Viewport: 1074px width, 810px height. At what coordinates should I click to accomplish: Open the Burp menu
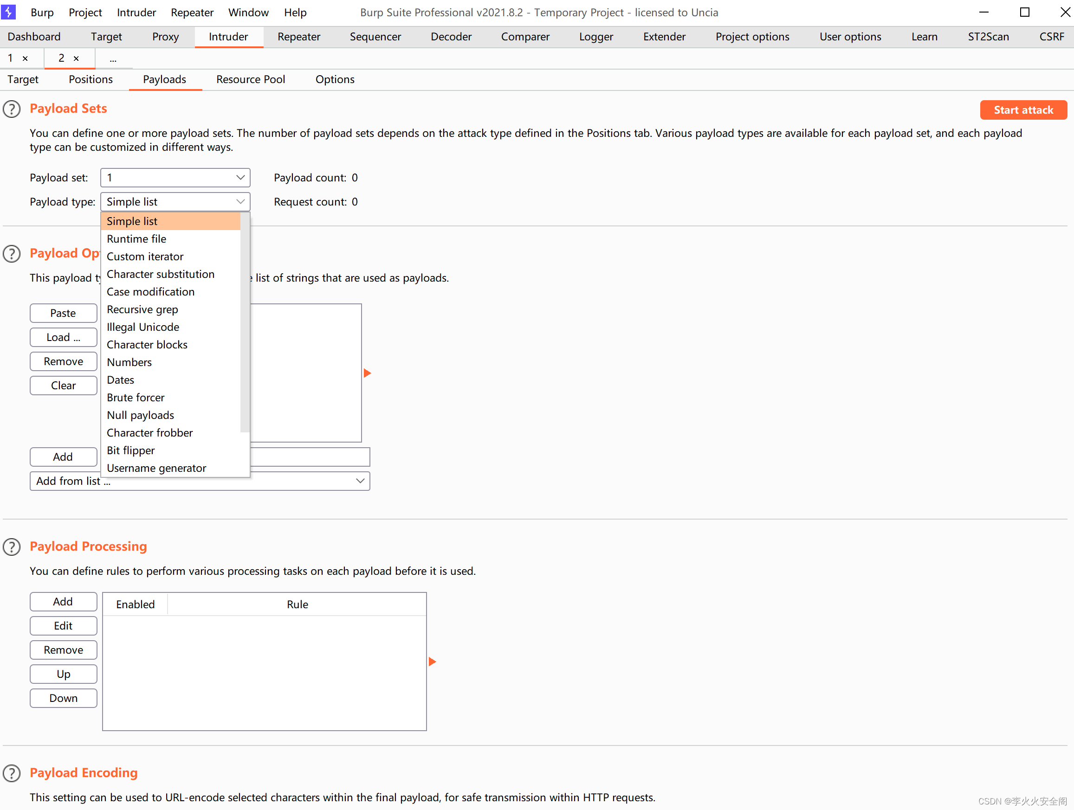[42, 13]
